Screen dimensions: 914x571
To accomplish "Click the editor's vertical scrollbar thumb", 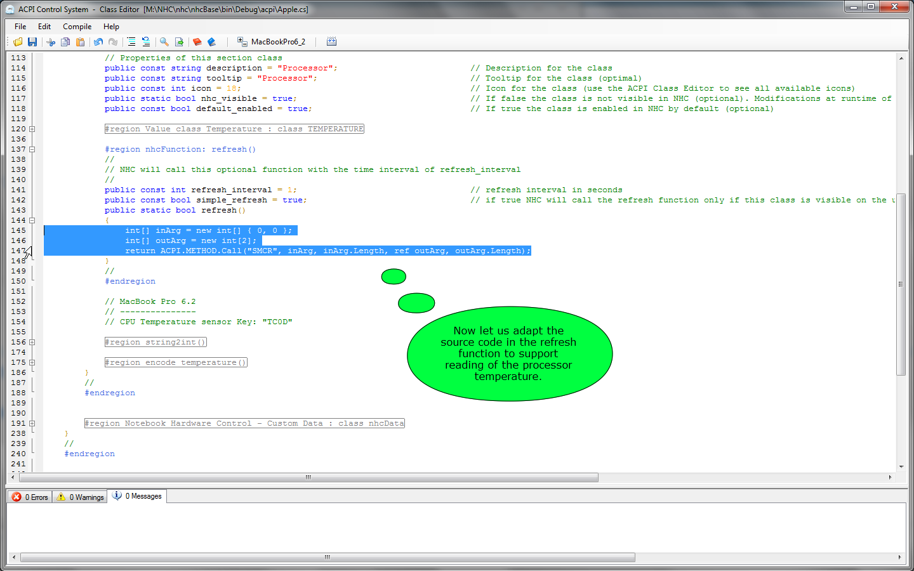I will coord(901,284).
